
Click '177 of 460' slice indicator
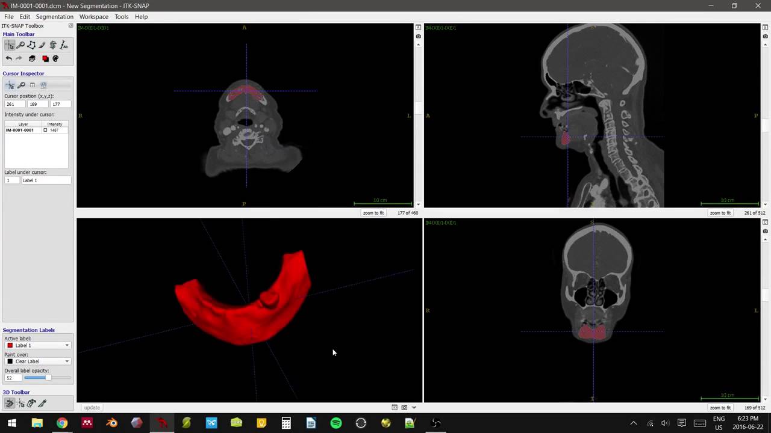point(408,213)
